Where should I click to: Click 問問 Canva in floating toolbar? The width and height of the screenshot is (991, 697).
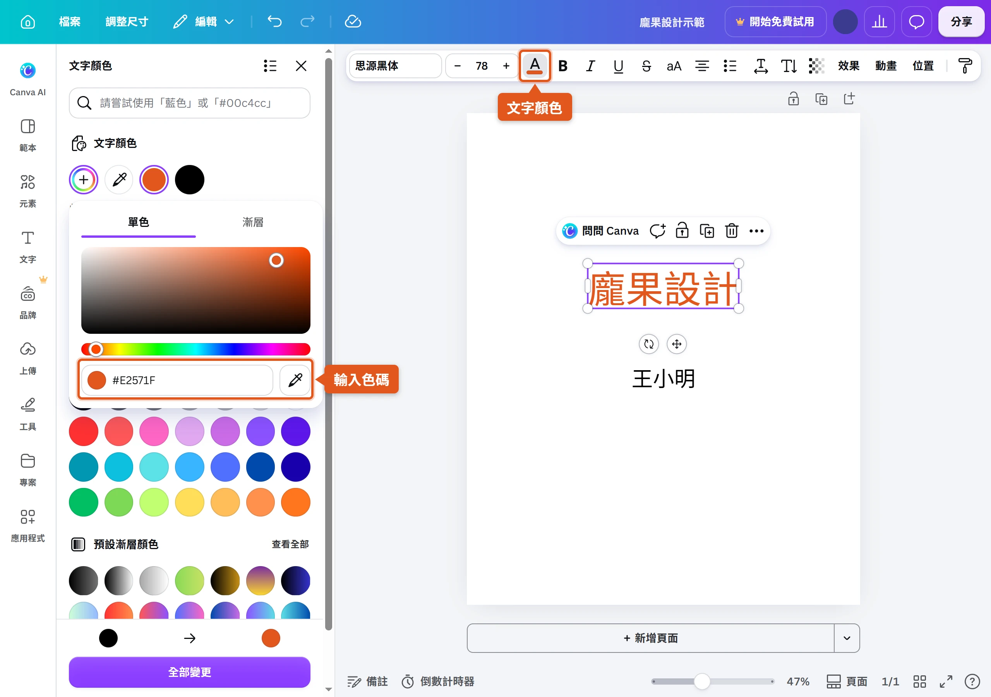(x=600, y=231)
